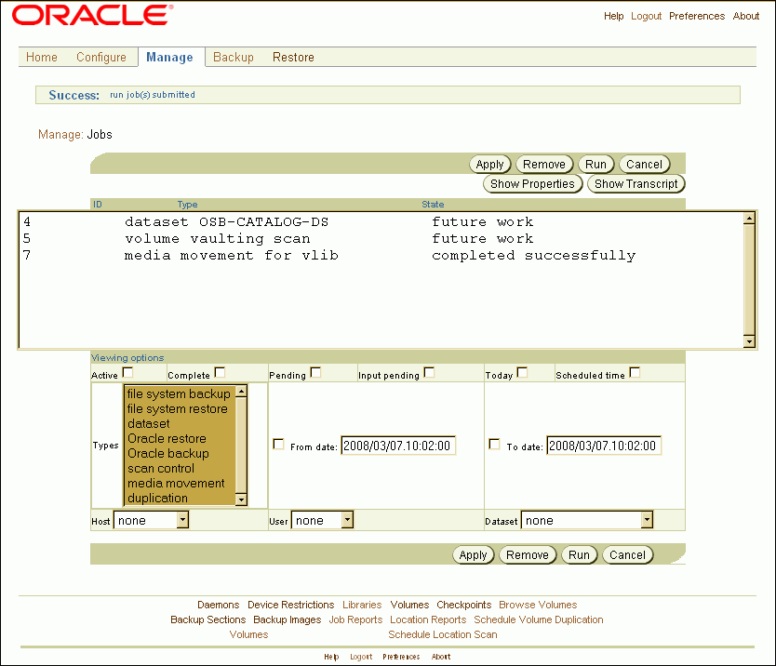Click the bottom Remove button
Screen dimensions: 776x666
528,554
